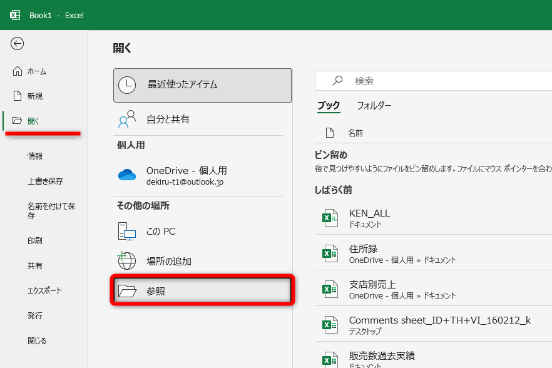Click the OneDrive cloud icon
The height and width of the screenshot is (368, 552).
tap(127, 175)
